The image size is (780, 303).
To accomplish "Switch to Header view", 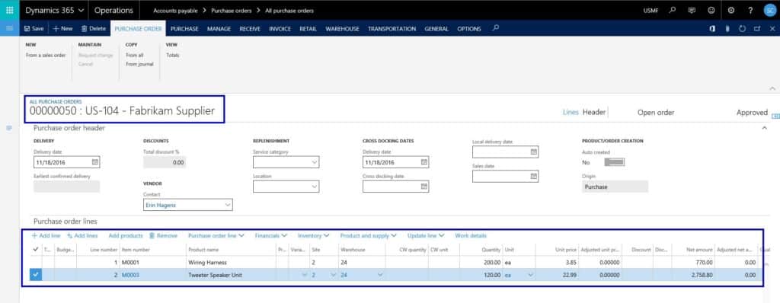I will [594, 113].
